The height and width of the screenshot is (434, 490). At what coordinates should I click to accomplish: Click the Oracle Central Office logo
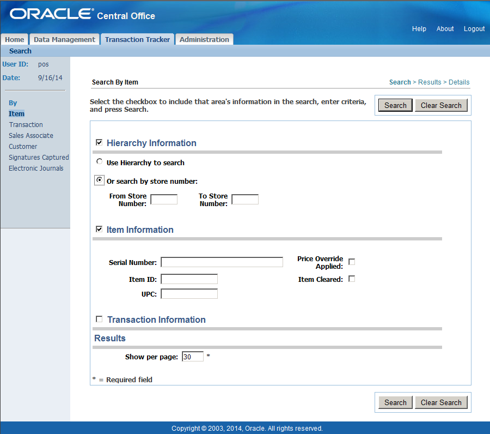coord(82,14)
